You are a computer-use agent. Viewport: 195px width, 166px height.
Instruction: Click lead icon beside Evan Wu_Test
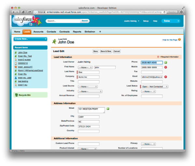(x=16, y=56)
